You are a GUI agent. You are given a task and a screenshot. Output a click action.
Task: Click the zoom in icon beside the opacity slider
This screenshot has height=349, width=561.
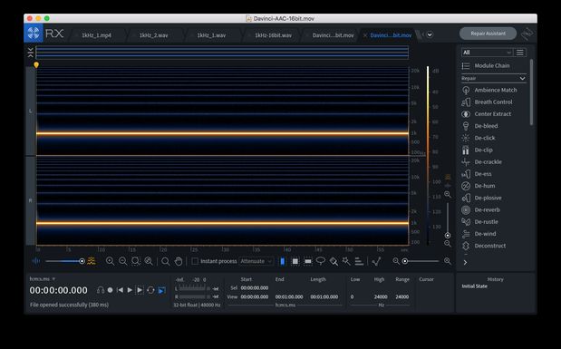coord(110,261)
